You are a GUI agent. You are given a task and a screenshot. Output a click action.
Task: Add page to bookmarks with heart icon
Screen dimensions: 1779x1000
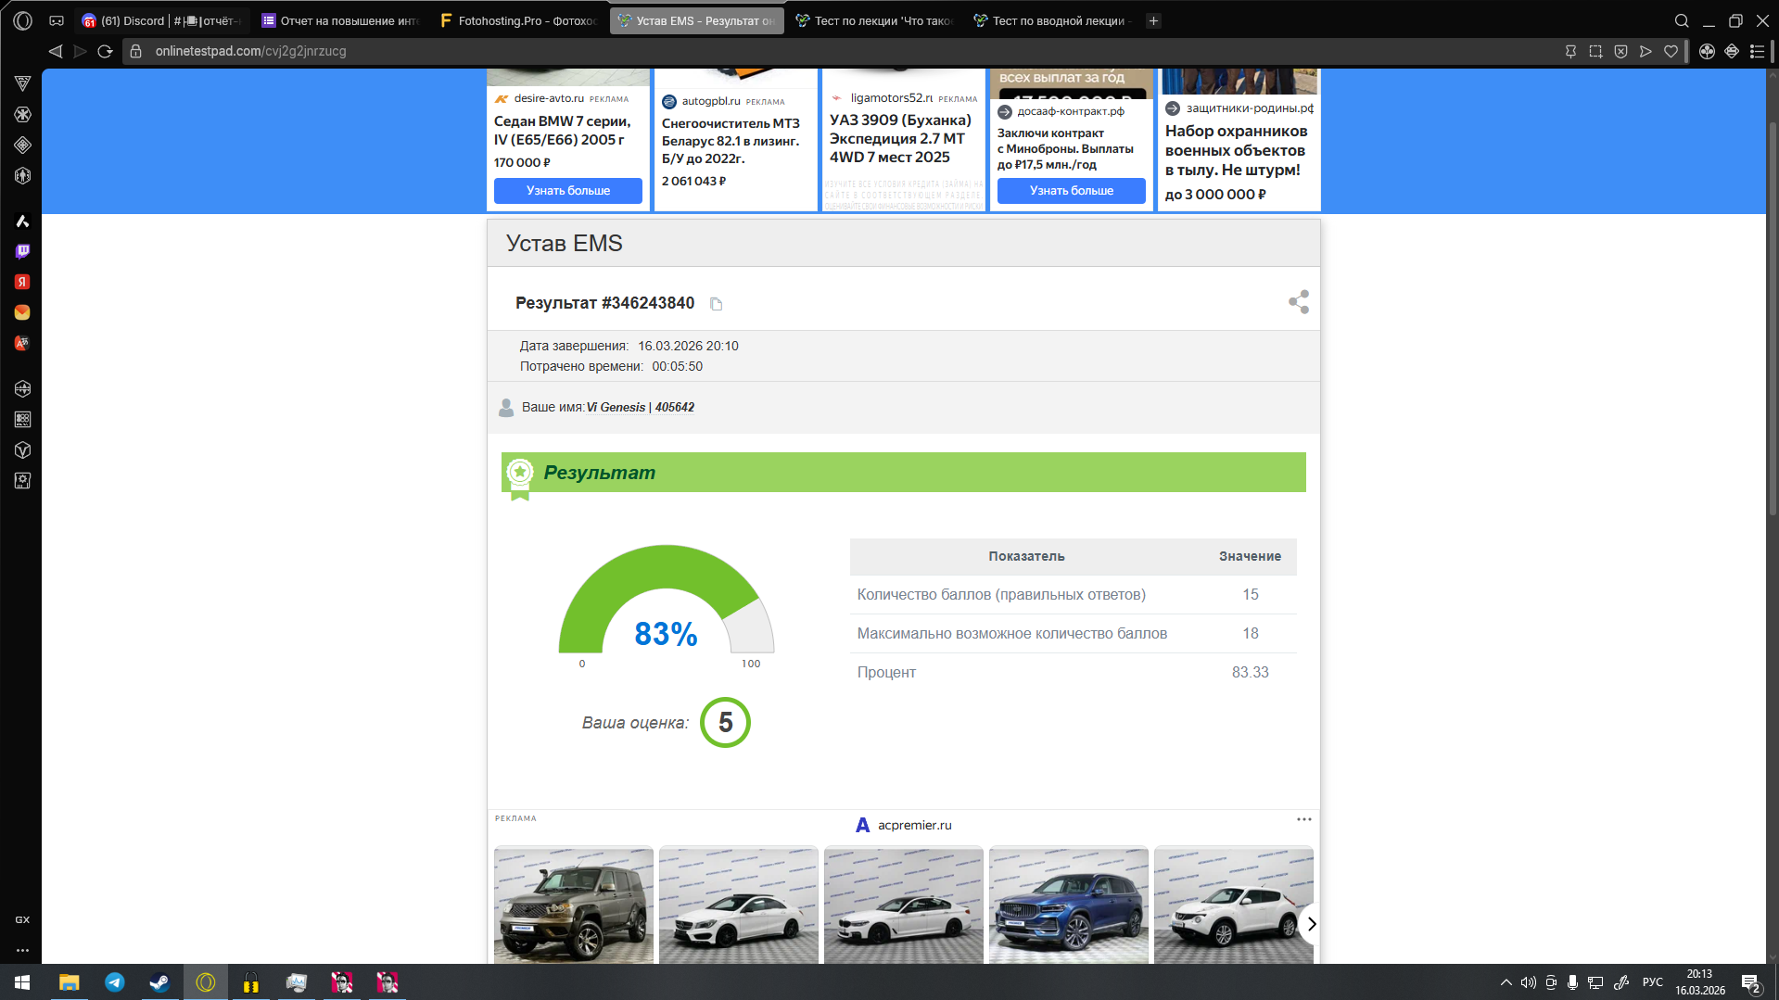click(x=1671, y=51)
